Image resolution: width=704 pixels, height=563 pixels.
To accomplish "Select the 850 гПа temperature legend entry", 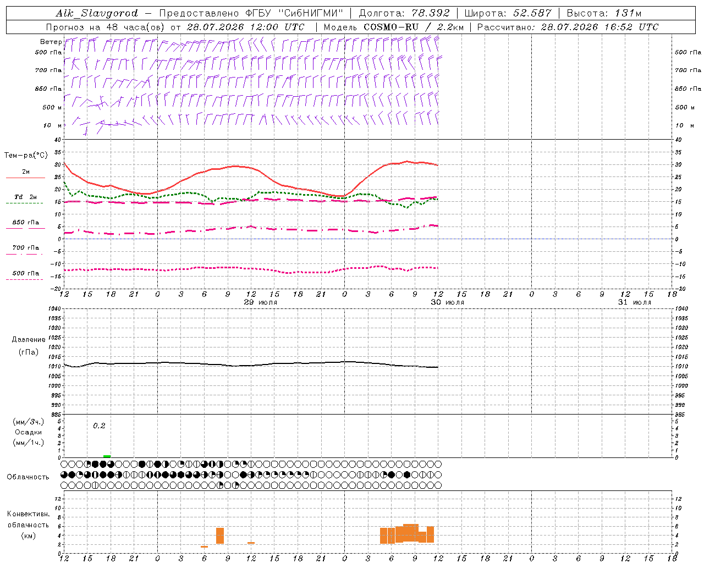I will click(25, 225).
